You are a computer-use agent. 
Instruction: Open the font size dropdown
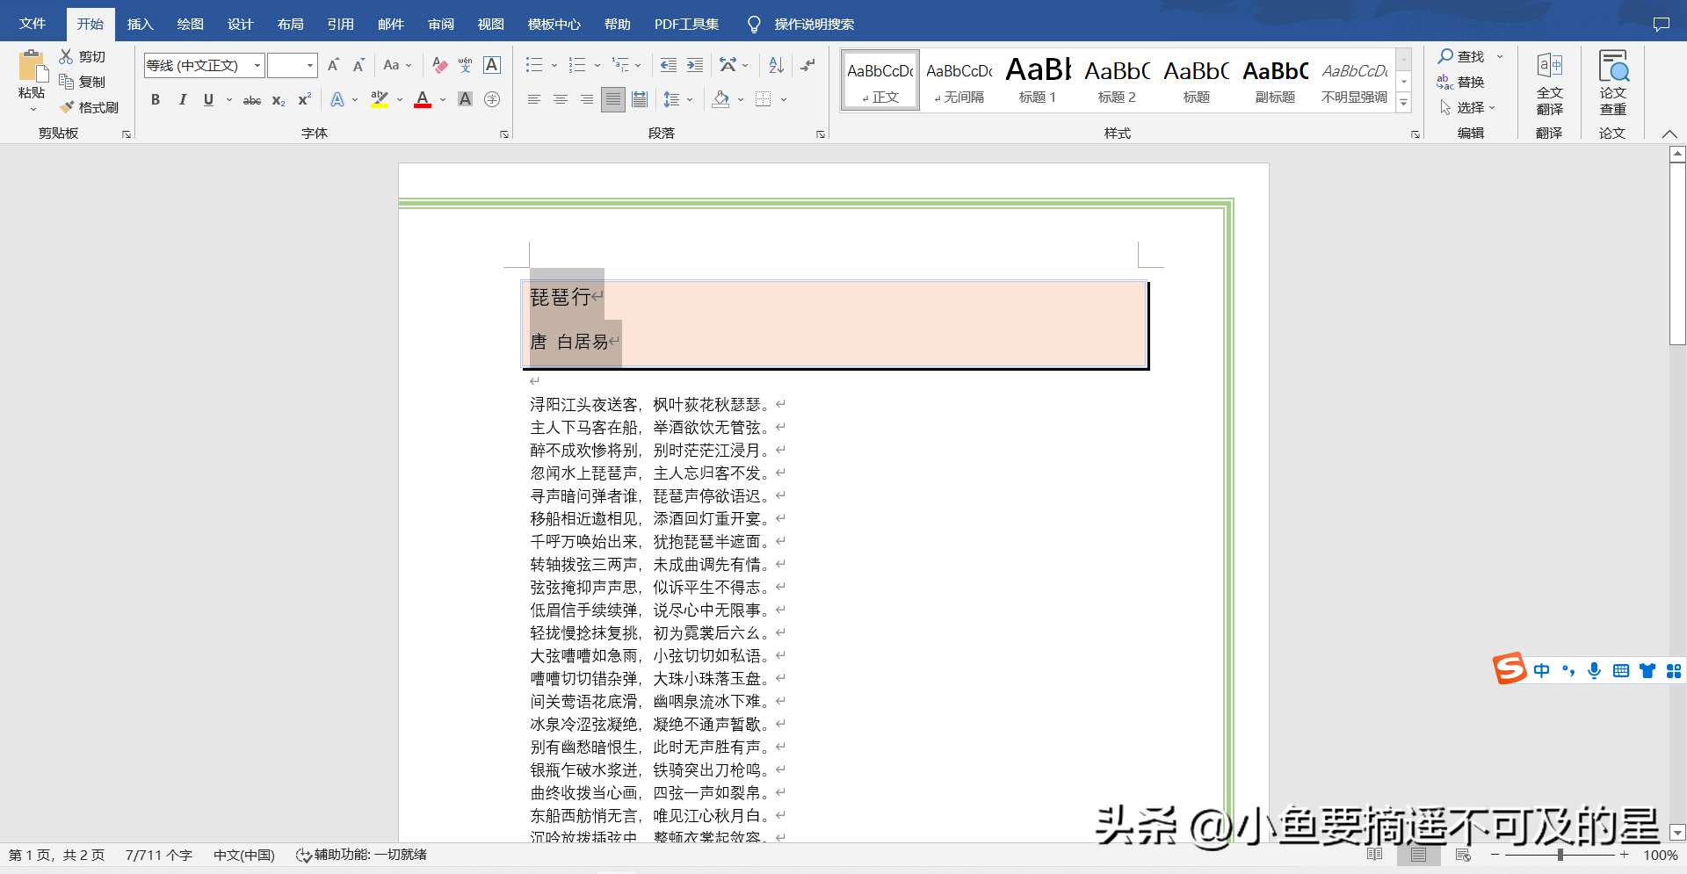(309, 66)
